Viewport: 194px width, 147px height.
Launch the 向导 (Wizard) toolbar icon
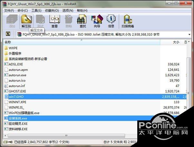point(97,21)
